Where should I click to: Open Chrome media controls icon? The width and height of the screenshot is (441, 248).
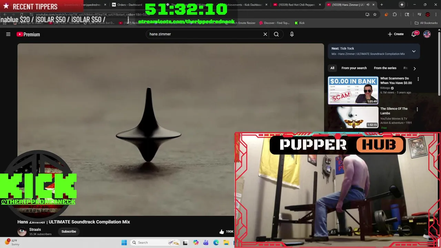click(419, 14)
